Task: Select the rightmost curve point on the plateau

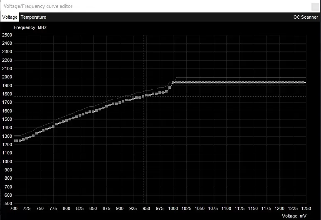Action: (x=303, y=82)
